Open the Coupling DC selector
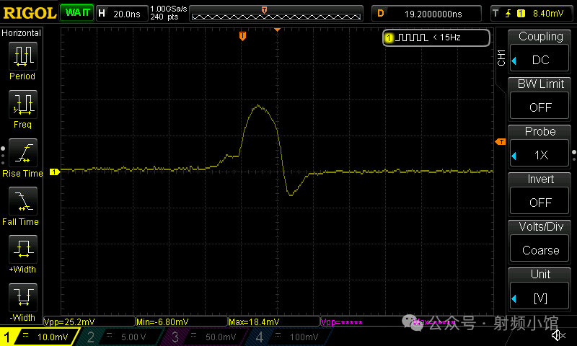 click(x=540, y=59)
